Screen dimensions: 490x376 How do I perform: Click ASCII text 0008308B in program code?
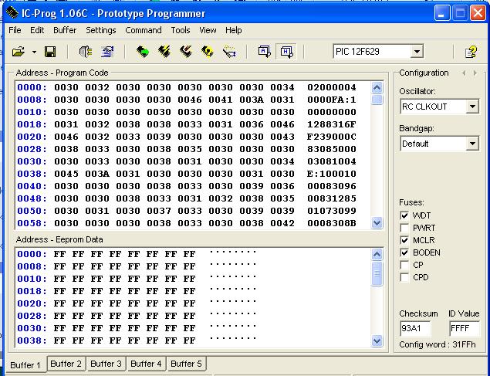332,223
